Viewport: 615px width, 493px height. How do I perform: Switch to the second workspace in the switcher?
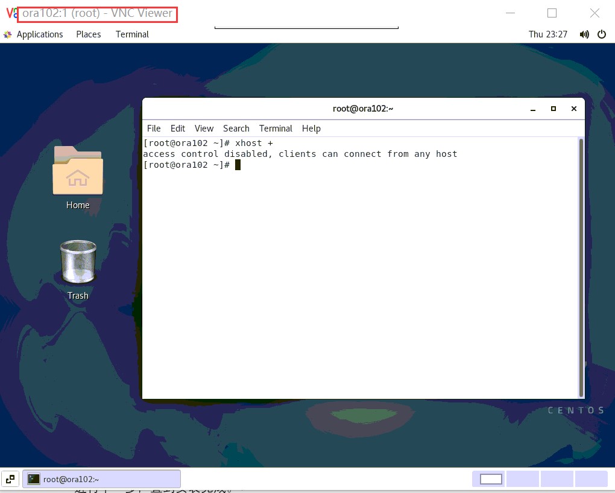[522, 479]
